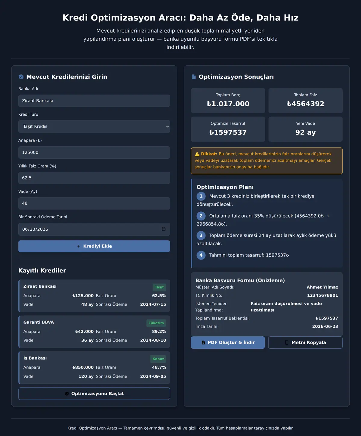Click step 1 circle in Optimizasyon Planı
Viewport: 361px width, 436px height.
[x=201, y=196]
